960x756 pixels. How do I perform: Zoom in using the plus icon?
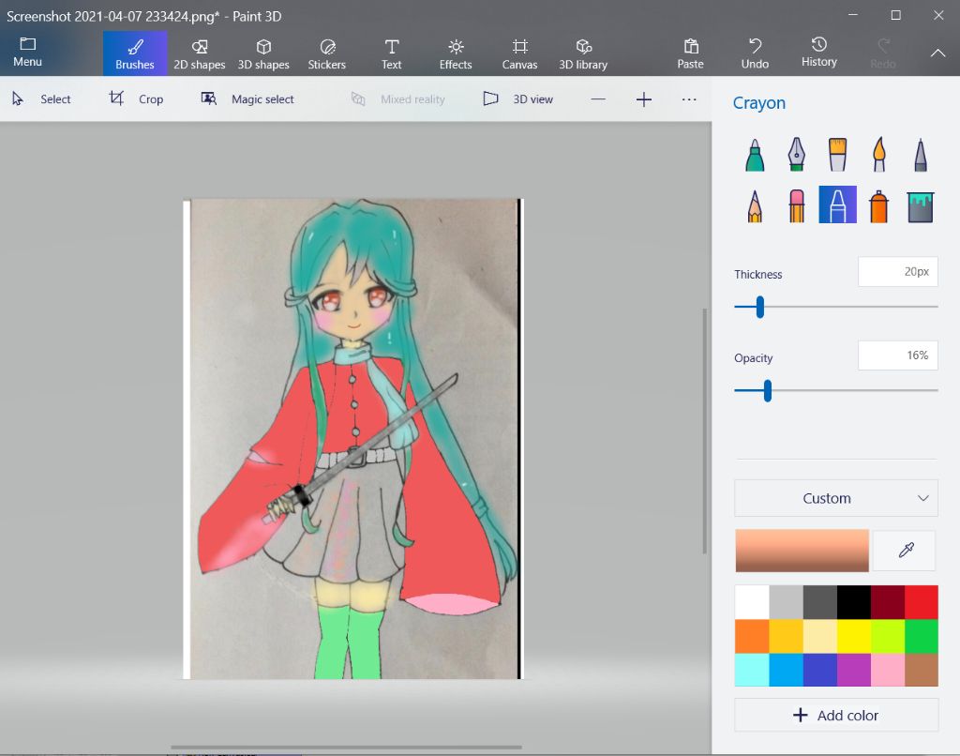pos(643,99)
